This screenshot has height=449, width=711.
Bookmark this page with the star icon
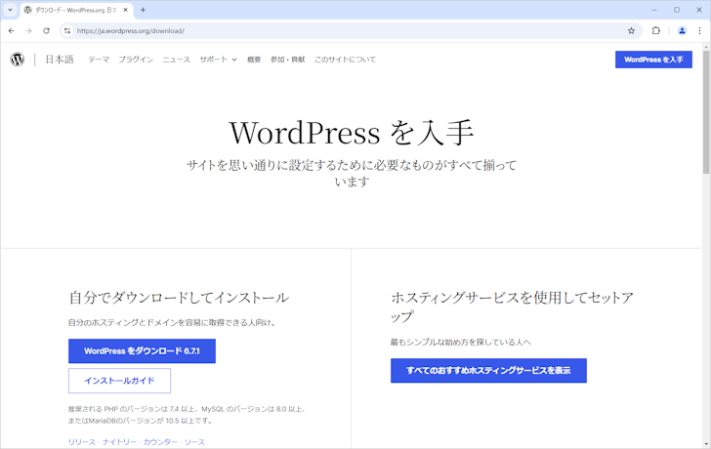click(631, 31)
